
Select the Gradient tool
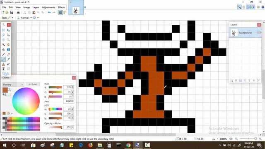8,50
